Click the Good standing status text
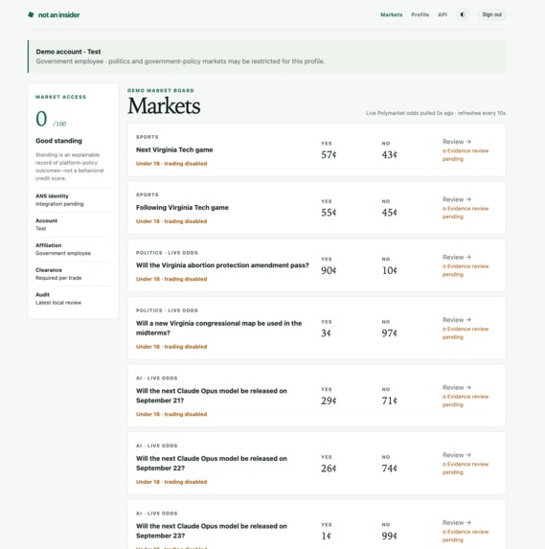This screenshot has height=549, width=545. (x=58, y=141)
